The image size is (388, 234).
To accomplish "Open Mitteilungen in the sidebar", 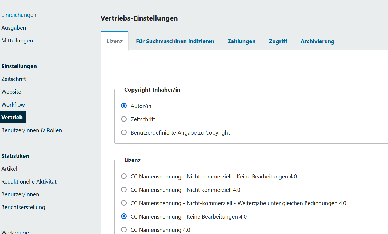I will (17, 41).
